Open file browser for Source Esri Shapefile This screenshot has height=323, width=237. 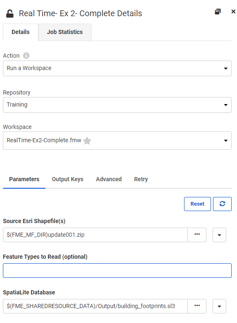click(x=197, y=235)
